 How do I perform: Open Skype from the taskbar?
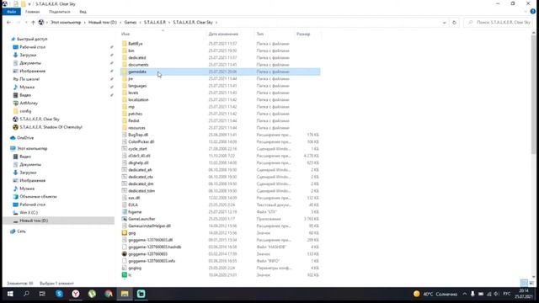point(59,294)
